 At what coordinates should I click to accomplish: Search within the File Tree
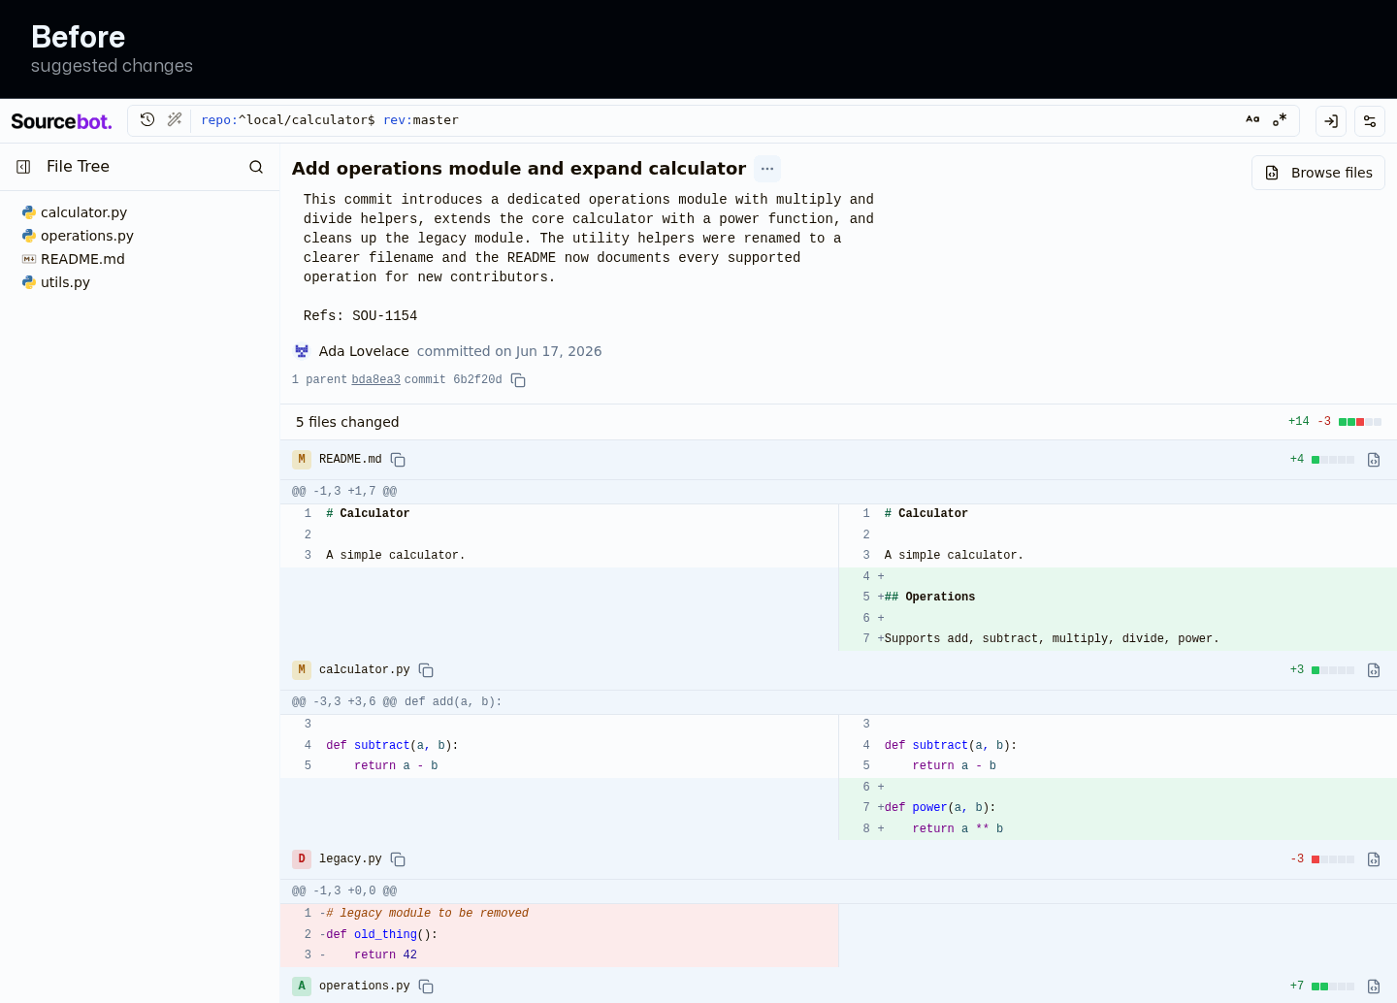[x=256, y=167]
